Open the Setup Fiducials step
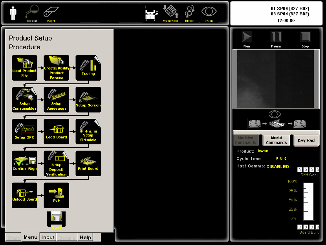This screenshot has height=245, width=326. pos(88,132)
